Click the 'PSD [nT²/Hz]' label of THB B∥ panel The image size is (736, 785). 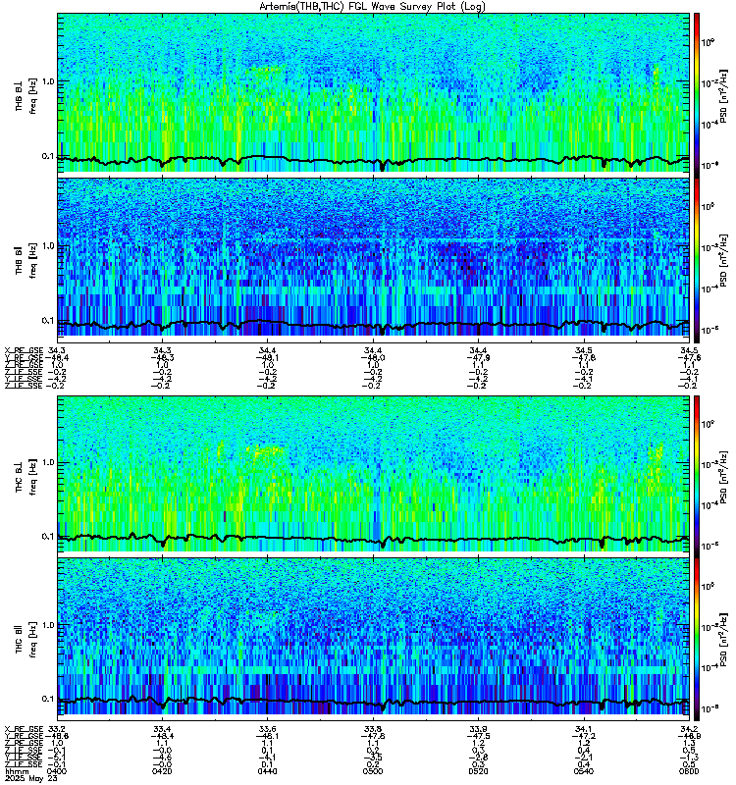[723, 260]
